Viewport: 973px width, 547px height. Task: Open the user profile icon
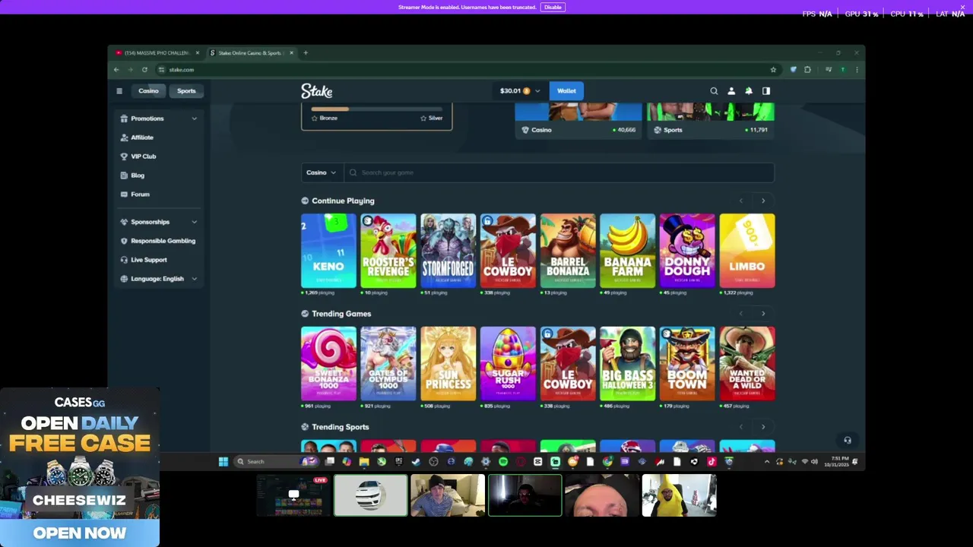coord(731,91)
